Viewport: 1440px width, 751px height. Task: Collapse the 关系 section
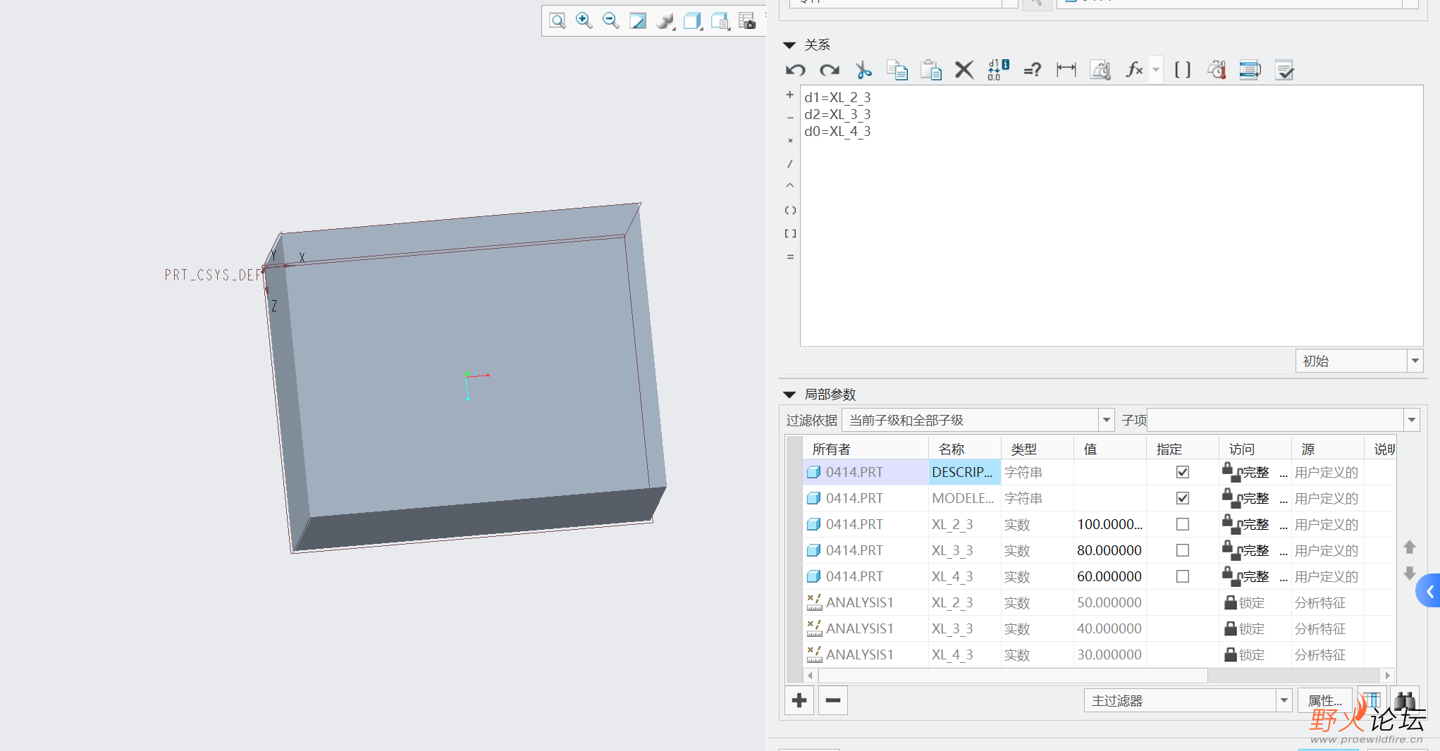pos(789,45)
